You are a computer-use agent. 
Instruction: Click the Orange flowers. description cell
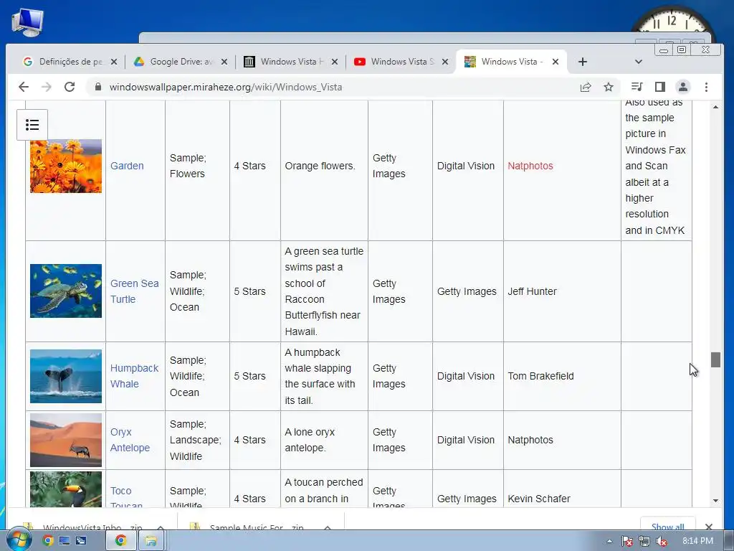(x=324, y=171)
